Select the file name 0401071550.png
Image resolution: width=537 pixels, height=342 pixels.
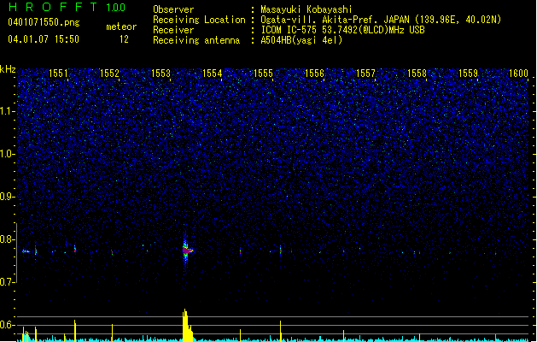coord(44,22)
